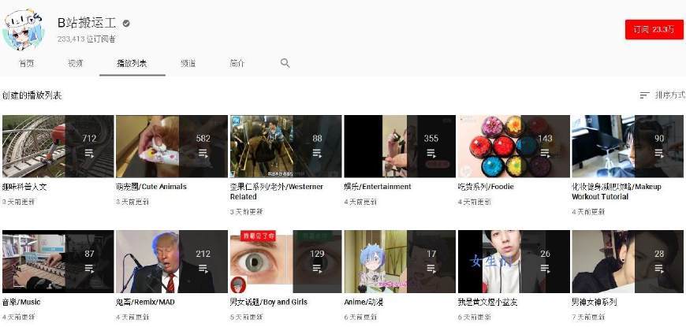Click playlist icon on the Remix/MAD thumbnail
This screenshot has width=686, height=327.
click(x=203, y=268)
